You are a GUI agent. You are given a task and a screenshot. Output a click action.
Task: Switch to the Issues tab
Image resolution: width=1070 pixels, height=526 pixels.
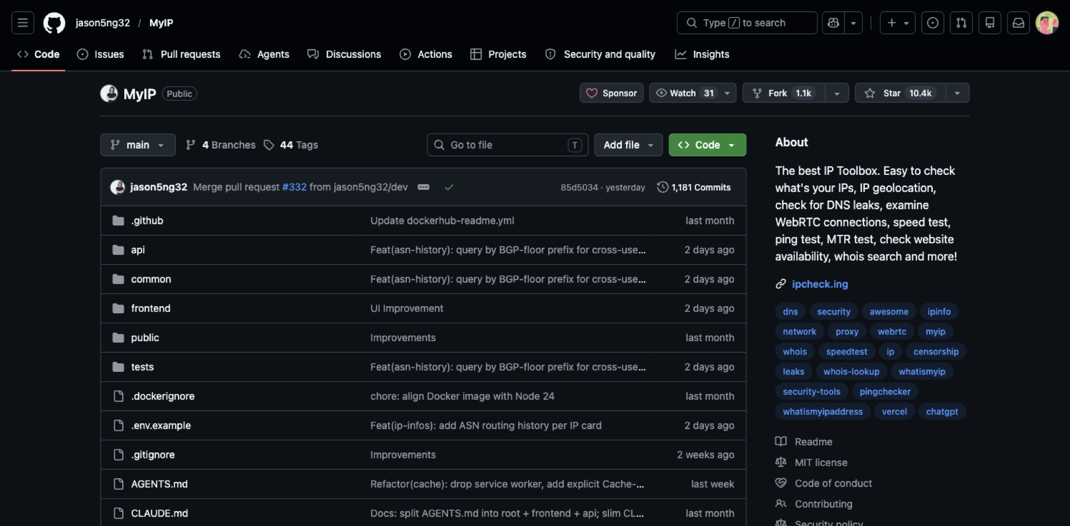tap(100, 54)
